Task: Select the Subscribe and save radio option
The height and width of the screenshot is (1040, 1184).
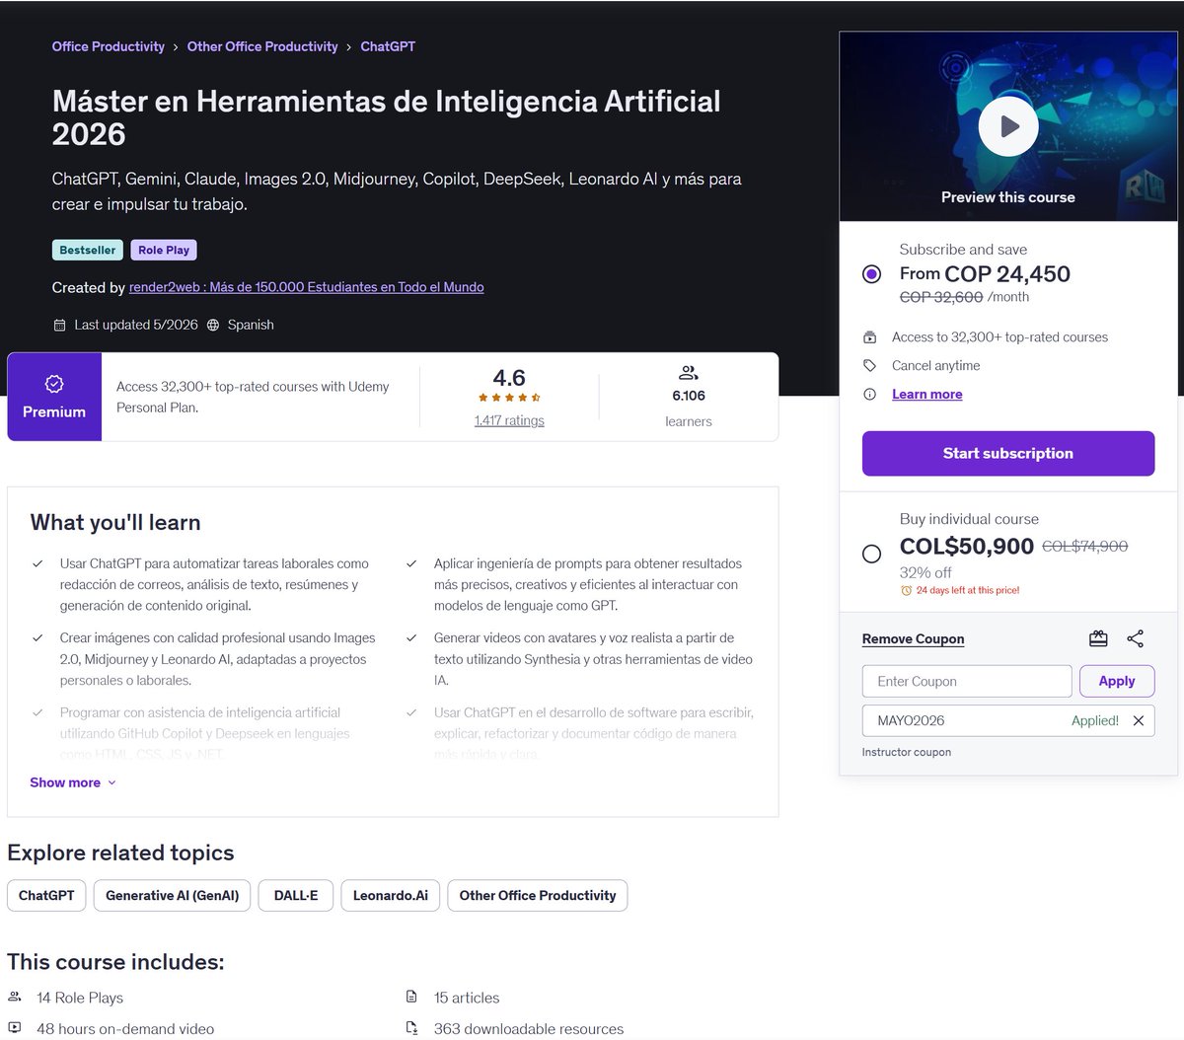Action: (x=871, y=273)
